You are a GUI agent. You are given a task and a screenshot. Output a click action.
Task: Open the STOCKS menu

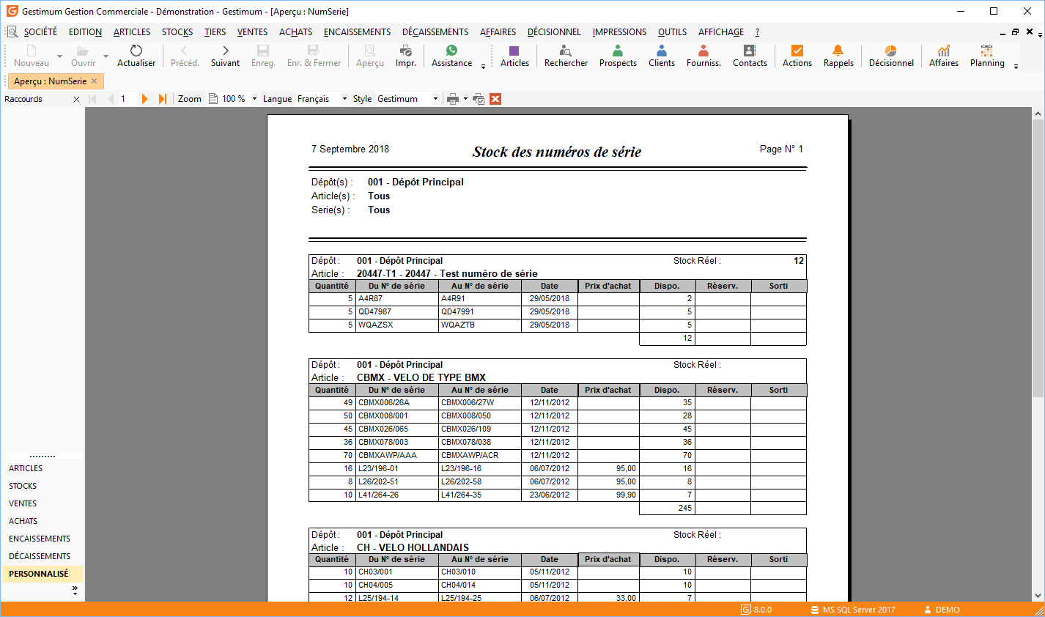(177, 32)
